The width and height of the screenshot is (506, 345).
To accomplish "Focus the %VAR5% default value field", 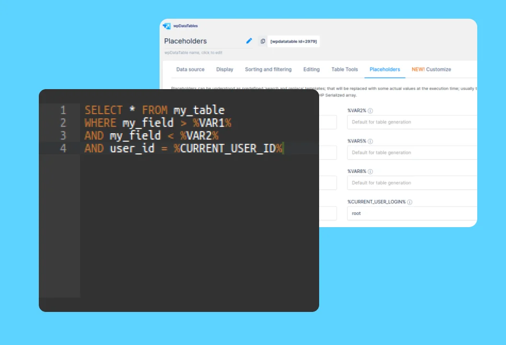I will (412, 152).
